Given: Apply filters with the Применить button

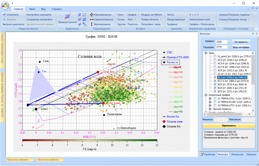Looking at the screenshot, I should pos(229,126).
